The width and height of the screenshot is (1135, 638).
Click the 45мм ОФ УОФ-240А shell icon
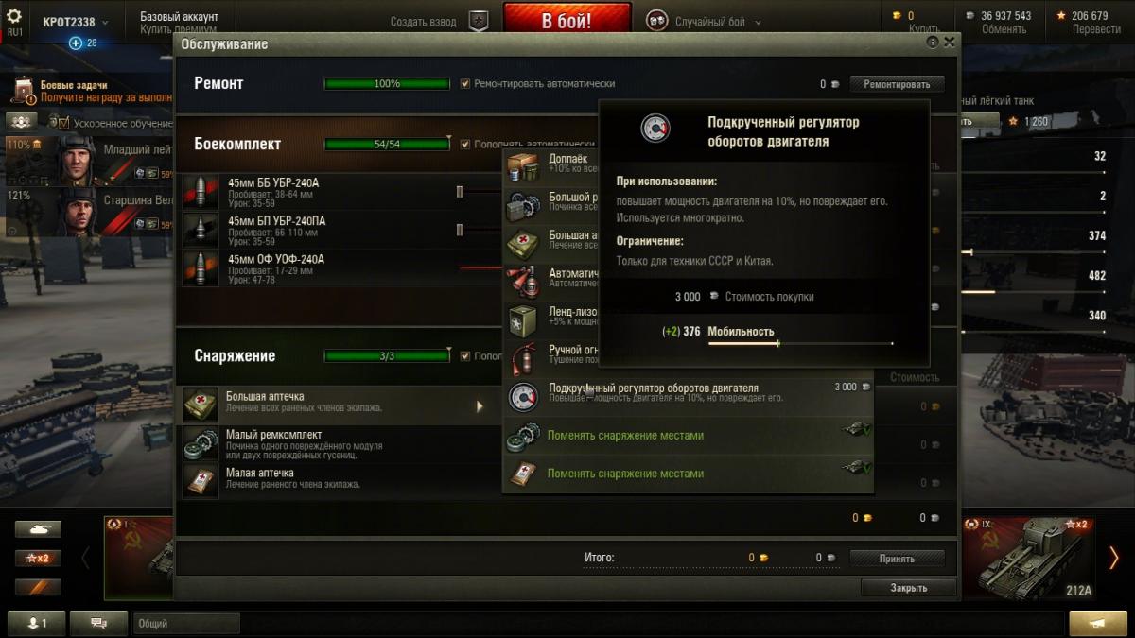click(x=201, y=268)
